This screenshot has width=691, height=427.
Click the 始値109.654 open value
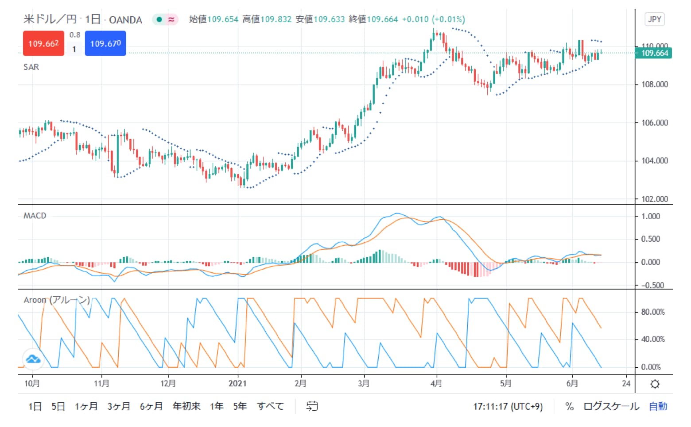pos(214,19)
